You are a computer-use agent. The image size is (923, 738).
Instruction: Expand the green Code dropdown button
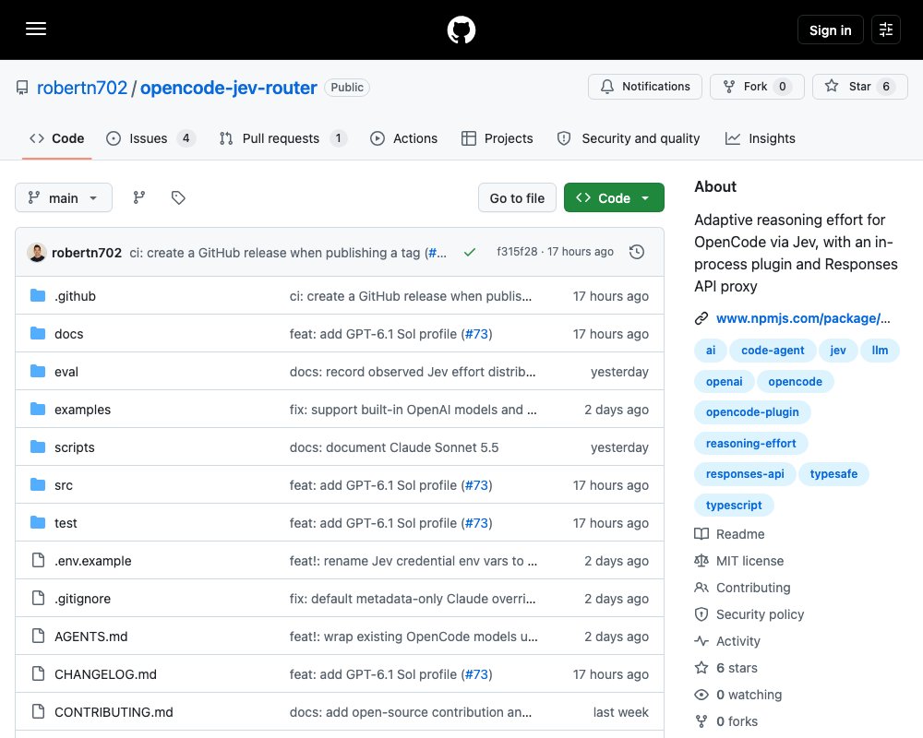click(614, 197)
